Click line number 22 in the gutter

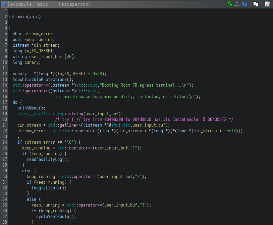pyautogui.click(x=5, y=131)
